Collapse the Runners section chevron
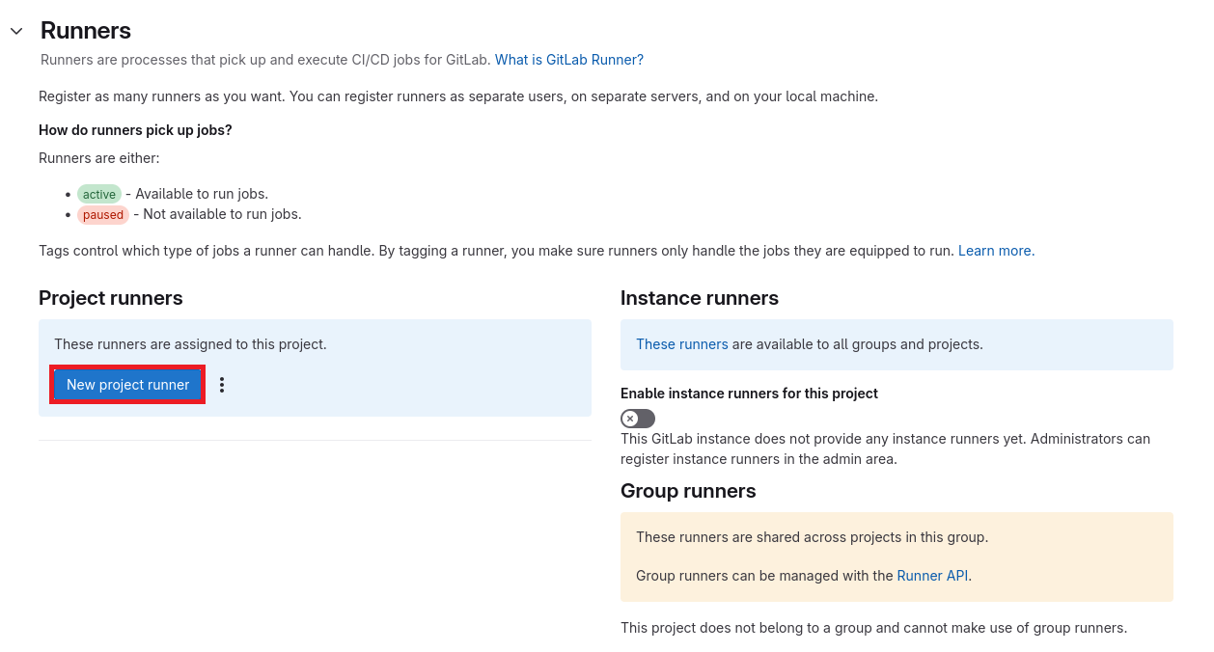1214x652 pixels. pos(16,31)
